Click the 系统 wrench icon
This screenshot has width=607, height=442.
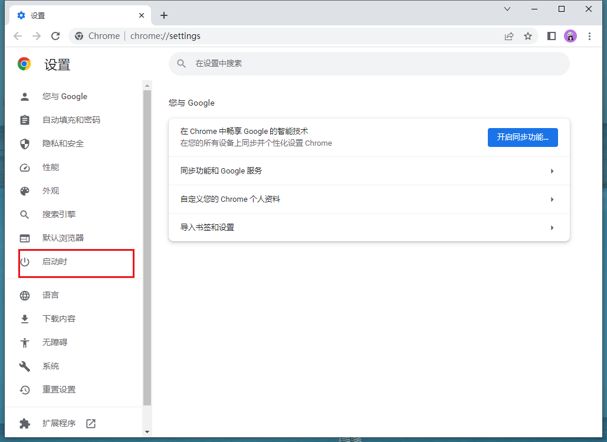(x=25, y=366)
